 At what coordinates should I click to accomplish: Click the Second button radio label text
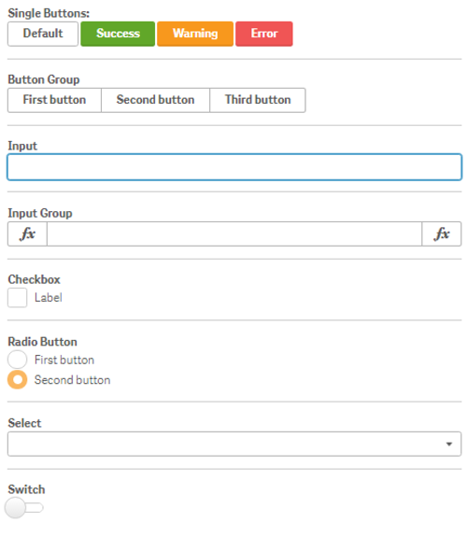72,380
